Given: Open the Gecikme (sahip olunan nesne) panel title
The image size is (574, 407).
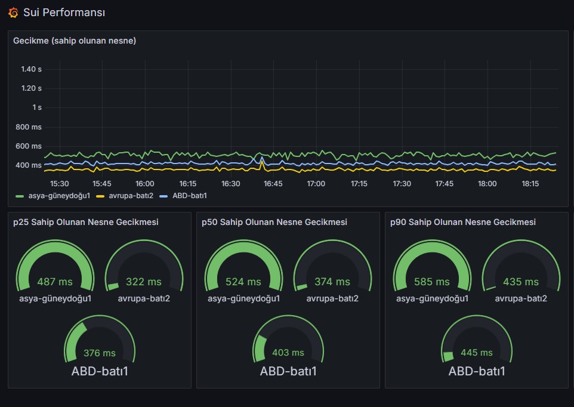Looking at the screenshot, I should (75, 41).
